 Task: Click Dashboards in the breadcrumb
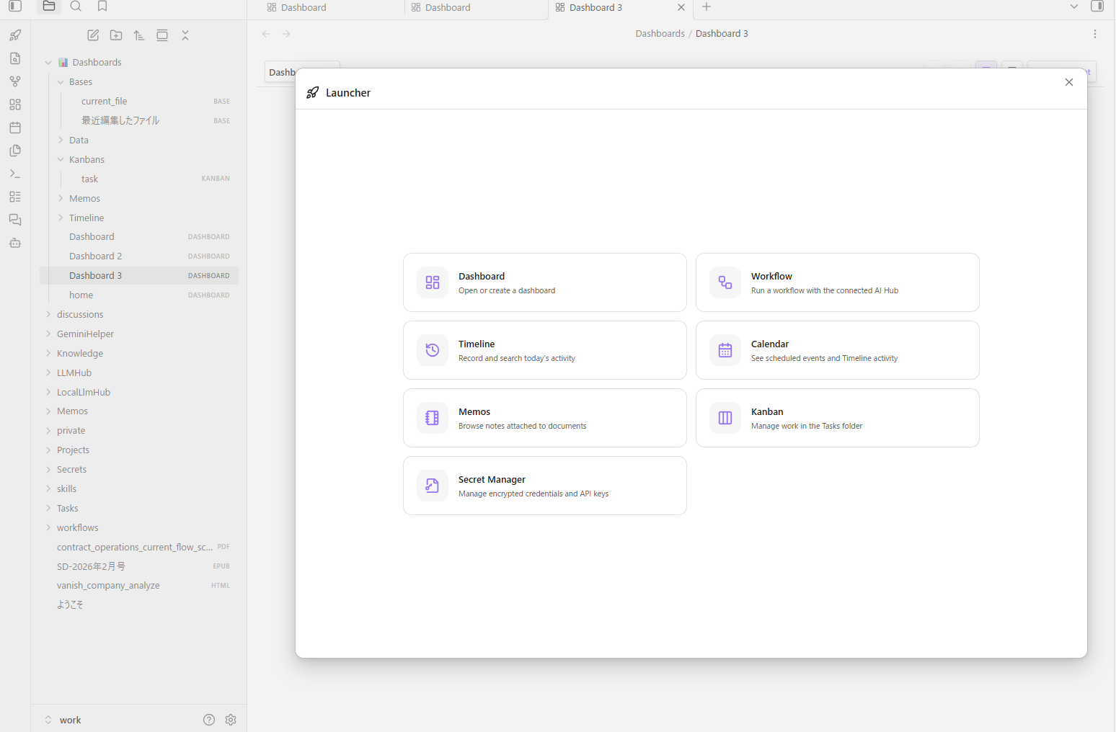point(660,34)
